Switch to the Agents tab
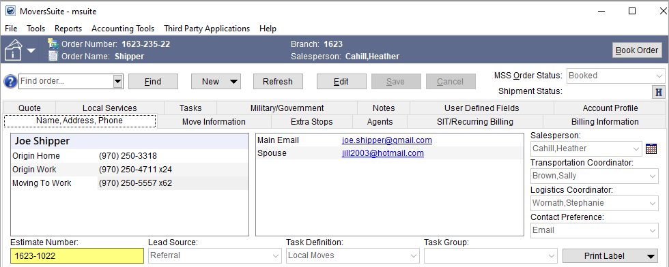This screenshot has width=669, height=267. [380, 122]
